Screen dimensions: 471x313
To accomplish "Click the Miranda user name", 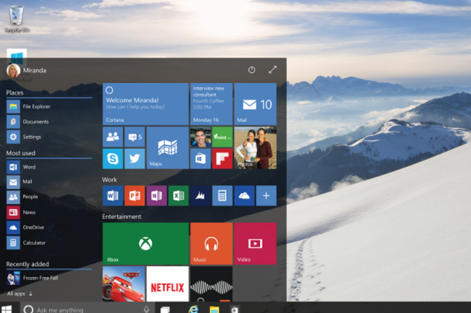I will coord(35,70).
